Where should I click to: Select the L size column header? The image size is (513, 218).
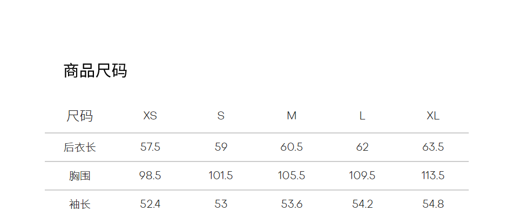tap(362, 116)
